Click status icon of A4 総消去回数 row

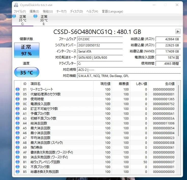(18, 123)
